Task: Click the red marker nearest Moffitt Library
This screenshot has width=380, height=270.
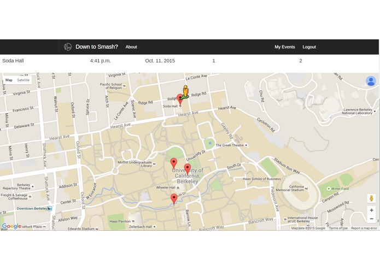Action: tap(173, 163)
